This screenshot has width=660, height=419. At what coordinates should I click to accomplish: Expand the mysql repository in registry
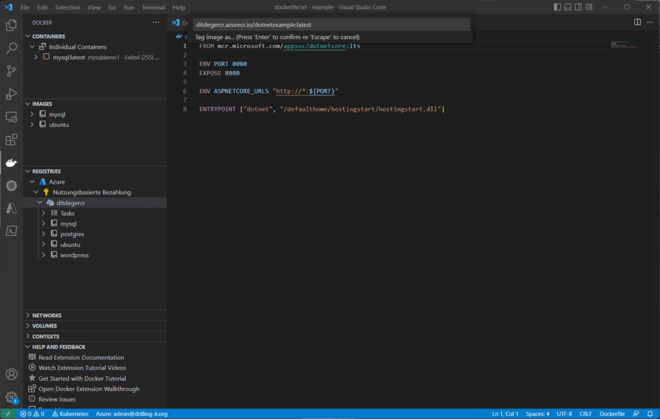[x=44, y=224]
